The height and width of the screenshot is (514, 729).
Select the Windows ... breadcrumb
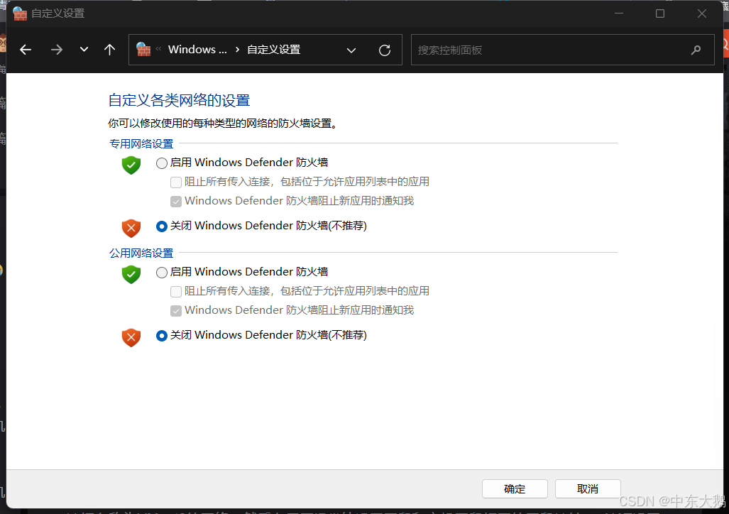point(197,49)
